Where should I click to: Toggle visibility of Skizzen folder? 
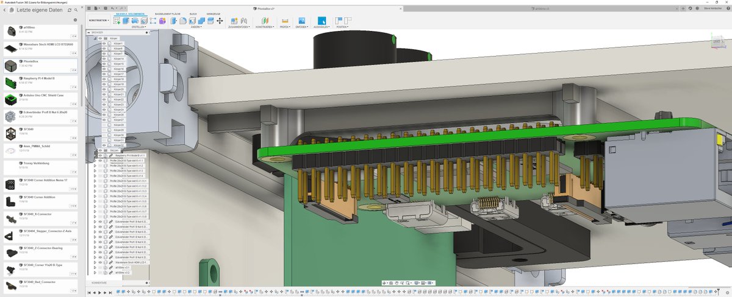coord(101,150)
